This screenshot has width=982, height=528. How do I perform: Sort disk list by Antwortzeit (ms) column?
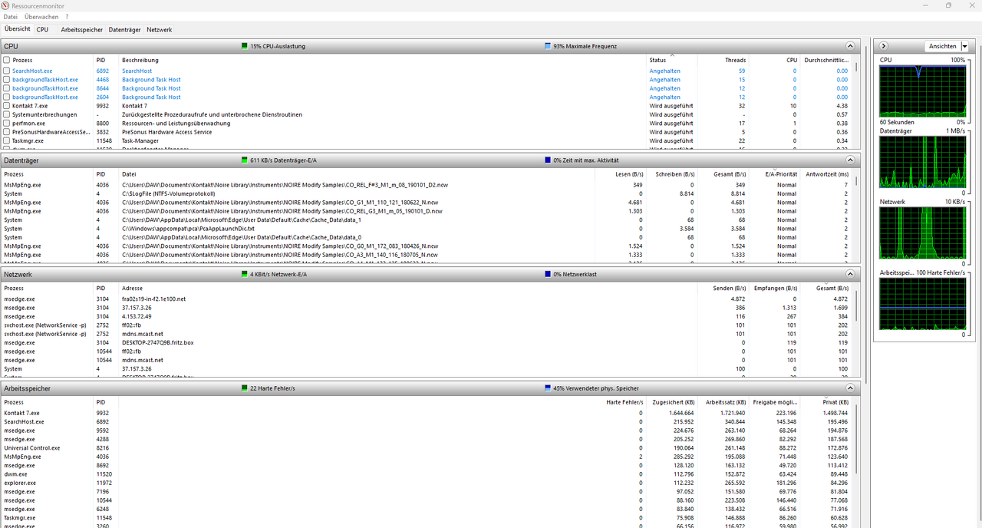826,174
